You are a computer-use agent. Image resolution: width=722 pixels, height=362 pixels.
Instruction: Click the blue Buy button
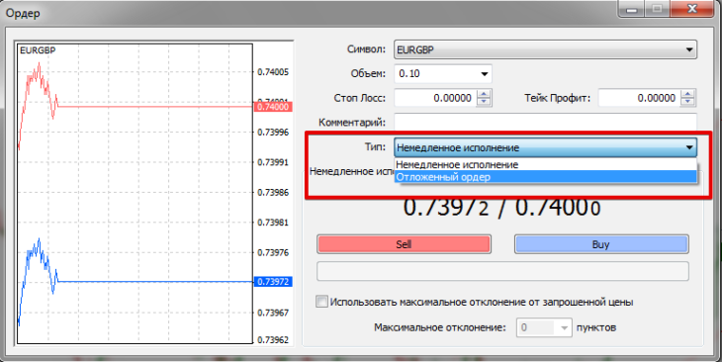coord(601,244)
